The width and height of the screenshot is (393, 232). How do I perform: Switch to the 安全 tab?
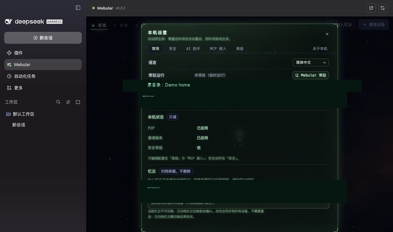coord(172,49)
